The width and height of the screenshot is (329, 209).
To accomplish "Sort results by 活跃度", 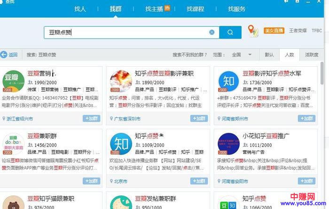I will pos(311,54).
